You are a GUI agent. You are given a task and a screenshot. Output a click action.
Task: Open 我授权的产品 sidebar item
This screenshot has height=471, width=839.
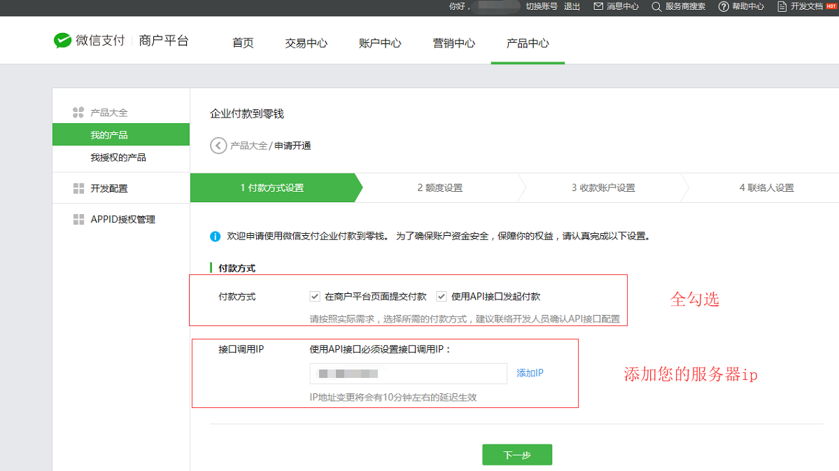pos(118,157)
